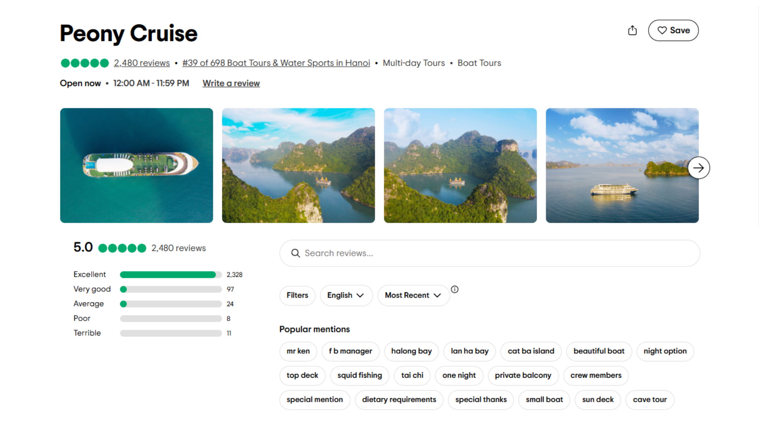759x427 pixels.
Task: Click the green rating bubbles under the title
Action: point(84,63)
